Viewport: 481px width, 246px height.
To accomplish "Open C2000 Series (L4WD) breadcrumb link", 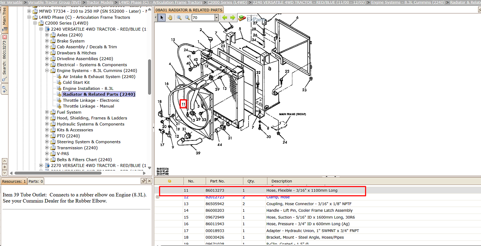I will 227,2.
